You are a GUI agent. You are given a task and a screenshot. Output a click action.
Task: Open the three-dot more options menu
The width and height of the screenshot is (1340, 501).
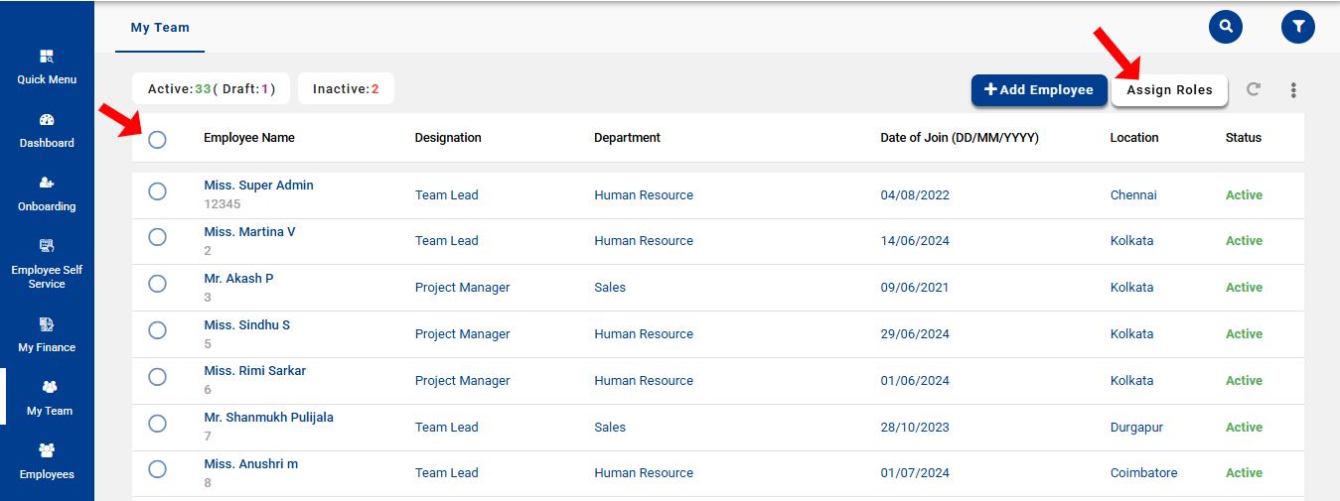1293,90
